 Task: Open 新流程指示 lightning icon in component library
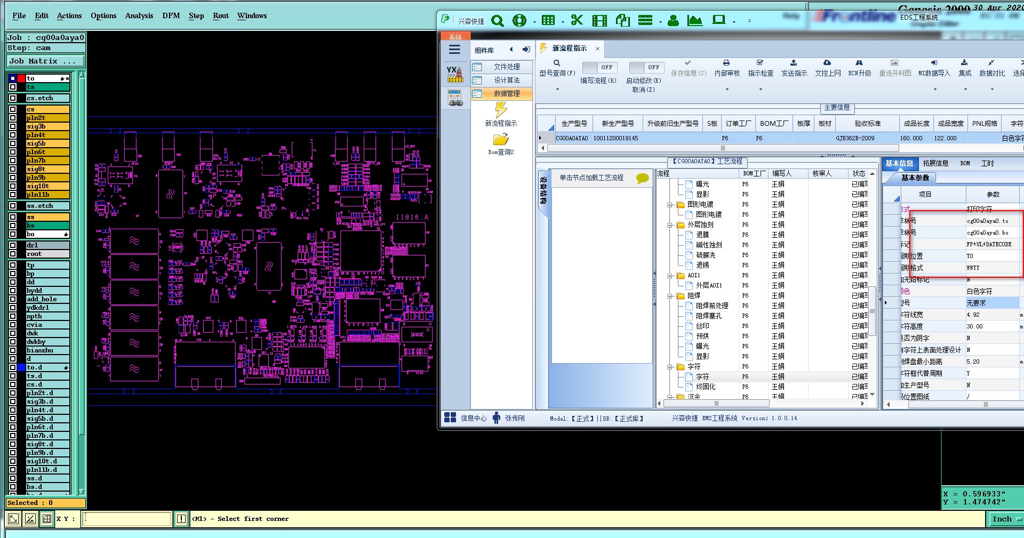pyautogui.click(x=501, y=110)
